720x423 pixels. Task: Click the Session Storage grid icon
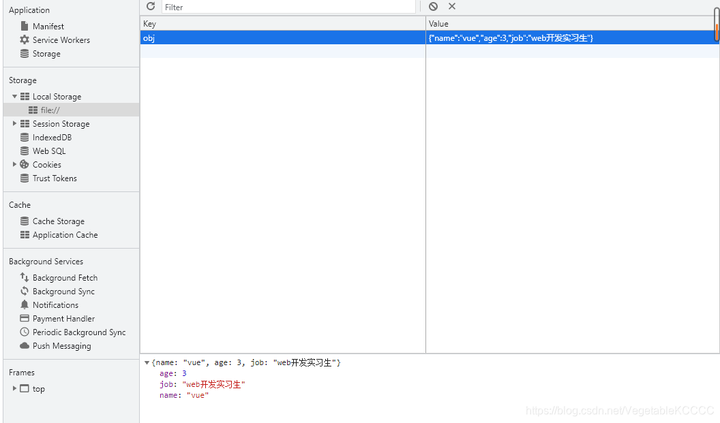(x=25, y=123)
